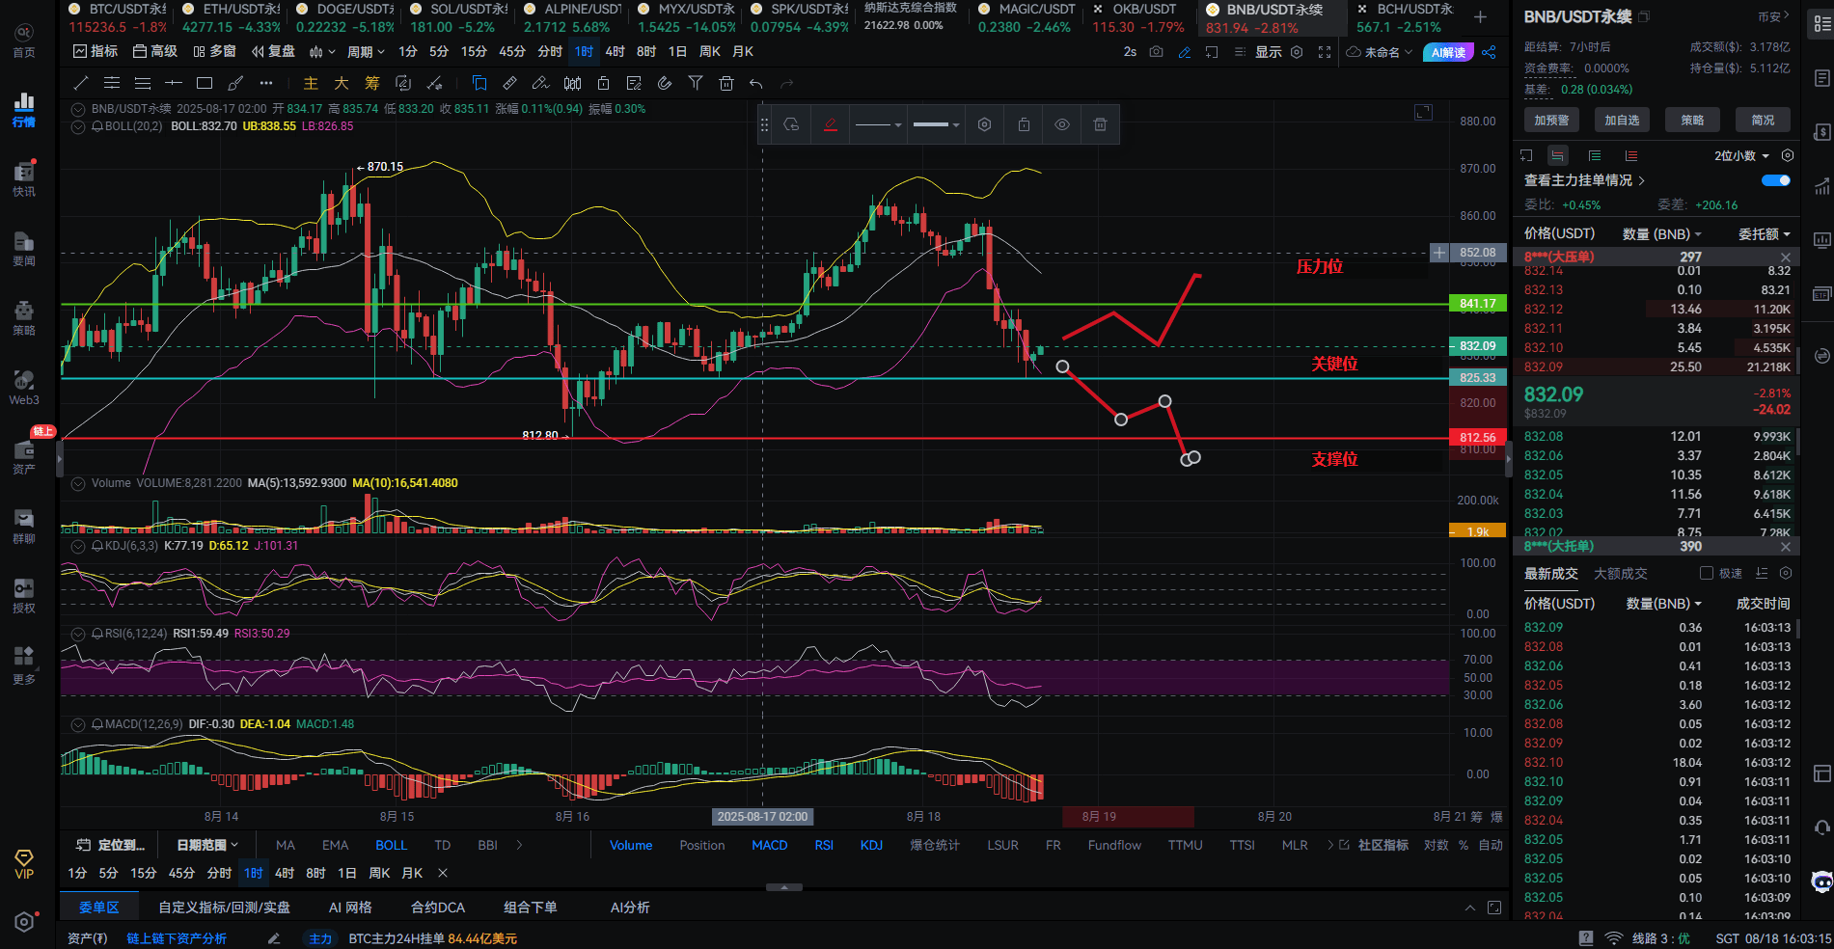The height and width of the screenshot is (949, 1834).
Task: Open the 未命名 layout dropdown
Action: [1380, 52]
